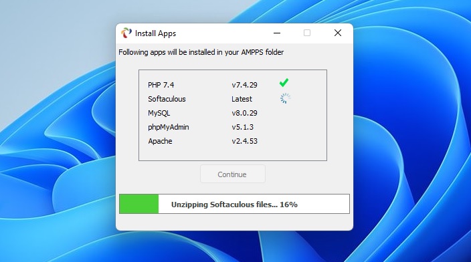The image size is (471, 262).
Task: Close the Install Apps window
Action: click(338, 33)
